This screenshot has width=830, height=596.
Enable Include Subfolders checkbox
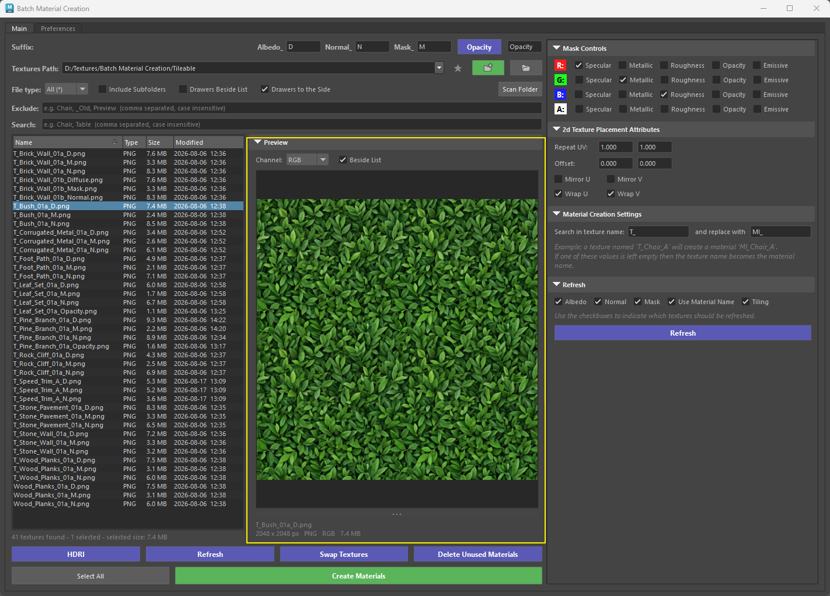(102, 89)
